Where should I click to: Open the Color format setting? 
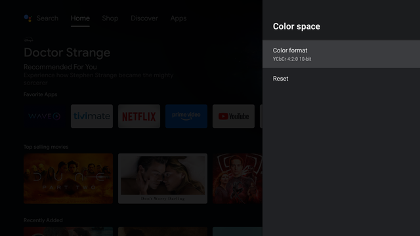341,54
